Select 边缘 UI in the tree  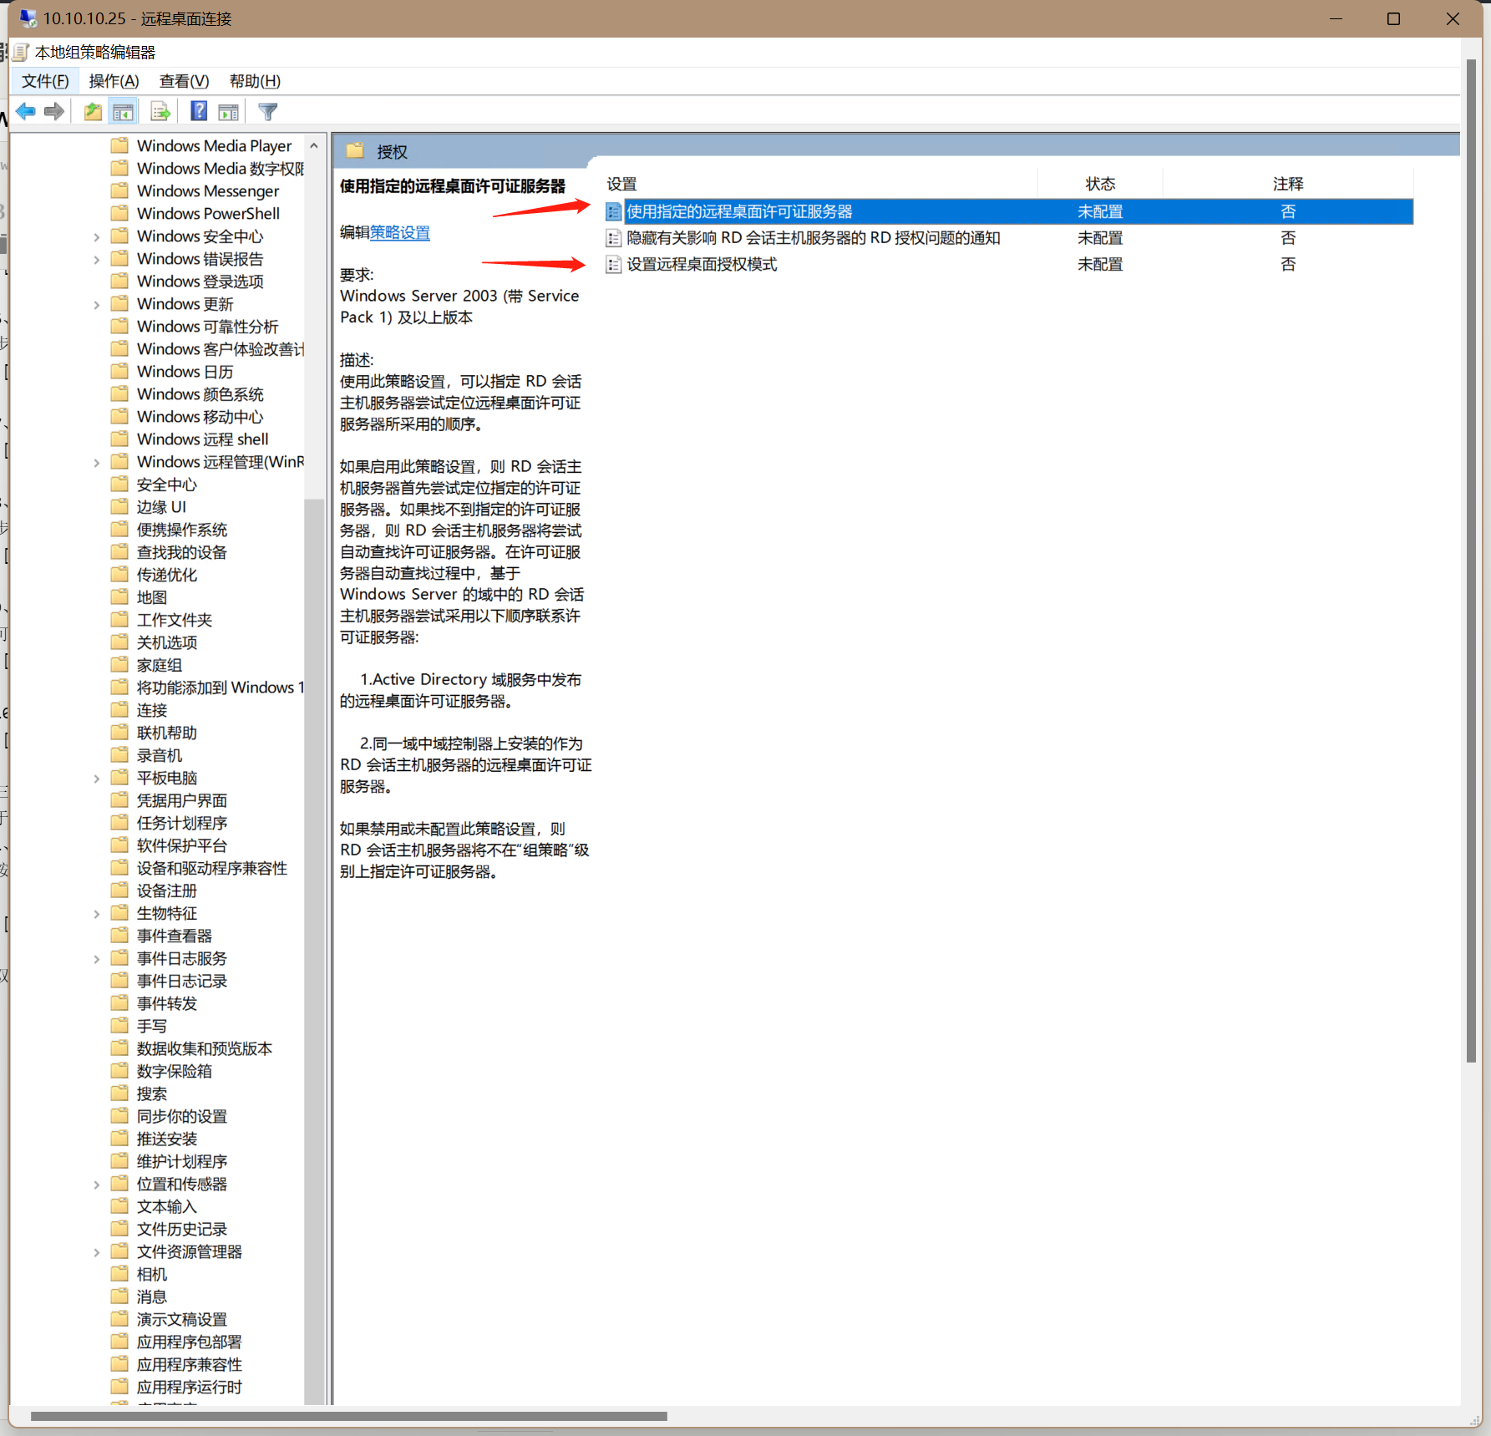tap(161, 507)
